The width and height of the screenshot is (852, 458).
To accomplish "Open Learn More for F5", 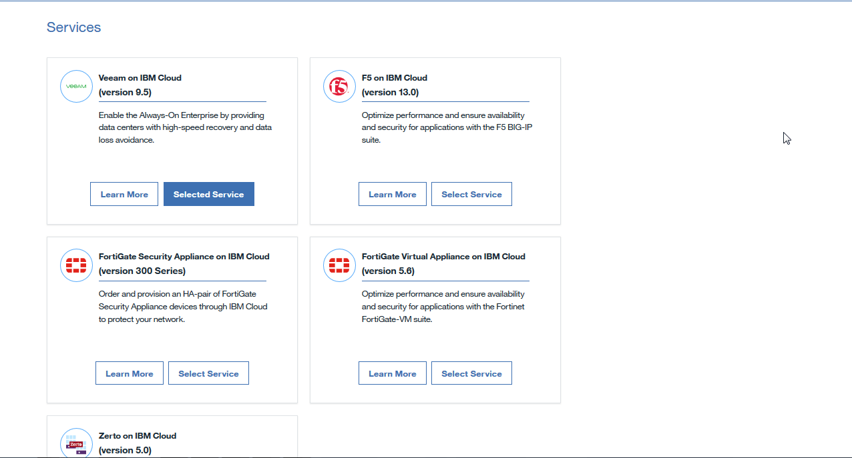I will coord(392,194).
